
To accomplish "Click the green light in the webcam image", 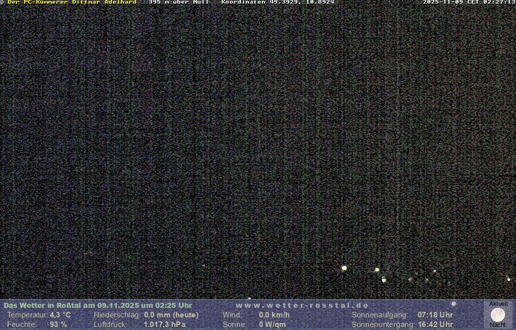I will (x=383, y=280).
